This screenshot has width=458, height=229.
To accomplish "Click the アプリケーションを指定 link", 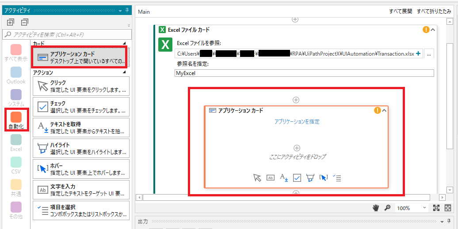I will coord(297,122).
